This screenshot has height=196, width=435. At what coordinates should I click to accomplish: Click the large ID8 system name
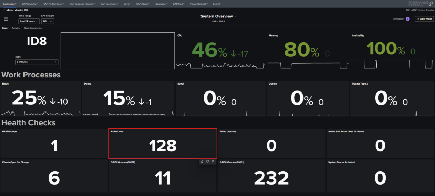pos(37,42)
